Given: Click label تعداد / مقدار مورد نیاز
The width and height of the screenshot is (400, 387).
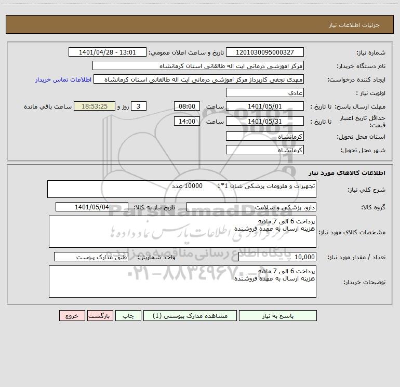Looking at the screenshot, I should click(356, 258).
